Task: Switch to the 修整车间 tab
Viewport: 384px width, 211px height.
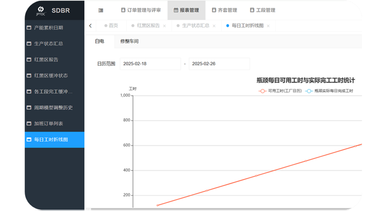Action: click(x=129, y=41)
